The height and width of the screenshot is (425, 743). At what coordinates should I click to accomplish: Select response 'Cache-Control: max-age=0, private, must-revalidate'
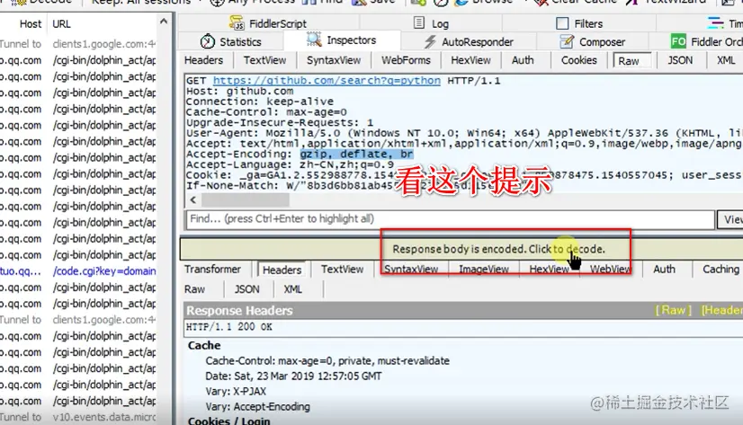coord(327,360)
